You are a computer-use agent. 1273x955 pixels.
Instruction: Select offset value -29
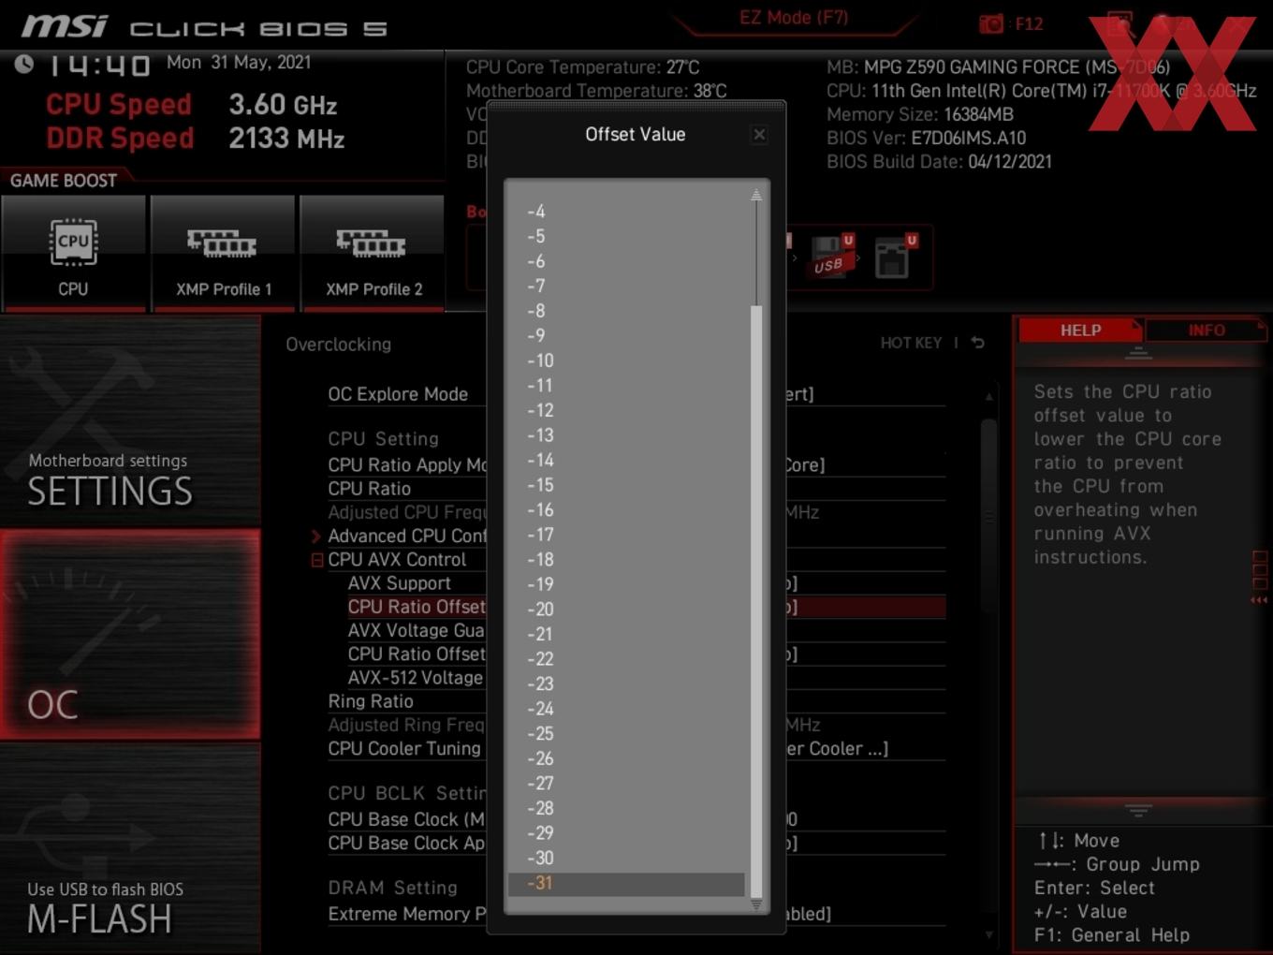626,833
